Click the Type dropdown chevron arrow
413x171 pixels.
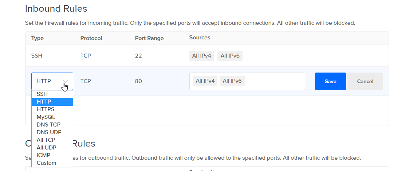(x=66, y=81)
